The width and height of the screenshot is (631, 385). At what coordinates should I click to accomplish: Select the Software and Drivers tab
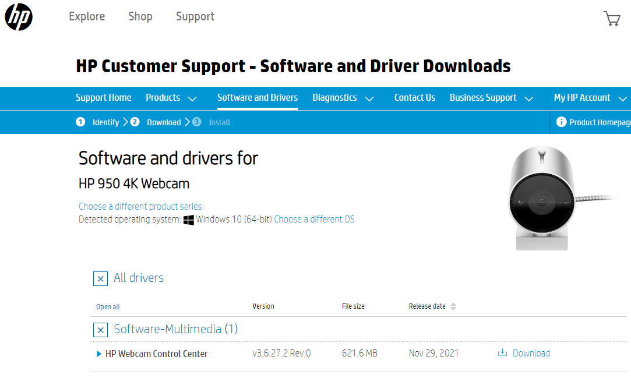[x=258, y=98]
